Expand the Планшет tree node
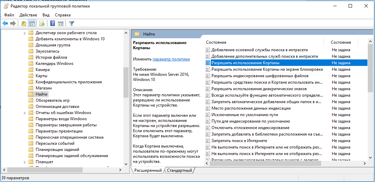The height and width of the screenshot is (182, 375). pyautogui.click(x=25, y=162)
